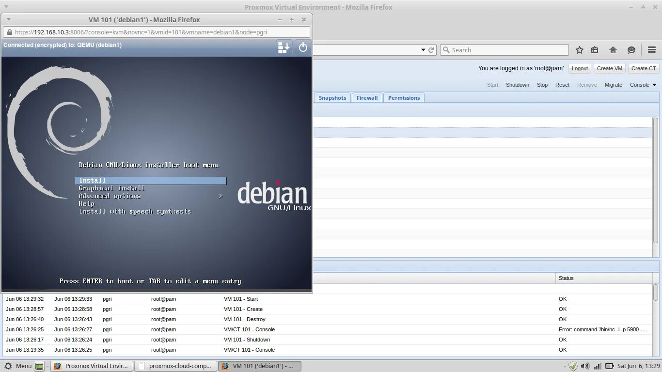Viewport: 662px width, 372px height.
Task: Select the VM 101 - Destroy log row
Action: (328, 319)
